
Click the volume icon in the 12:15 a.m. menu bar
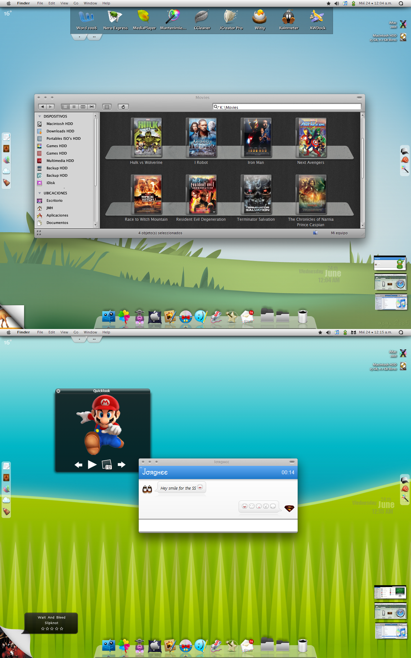click(x=328, y=333)
